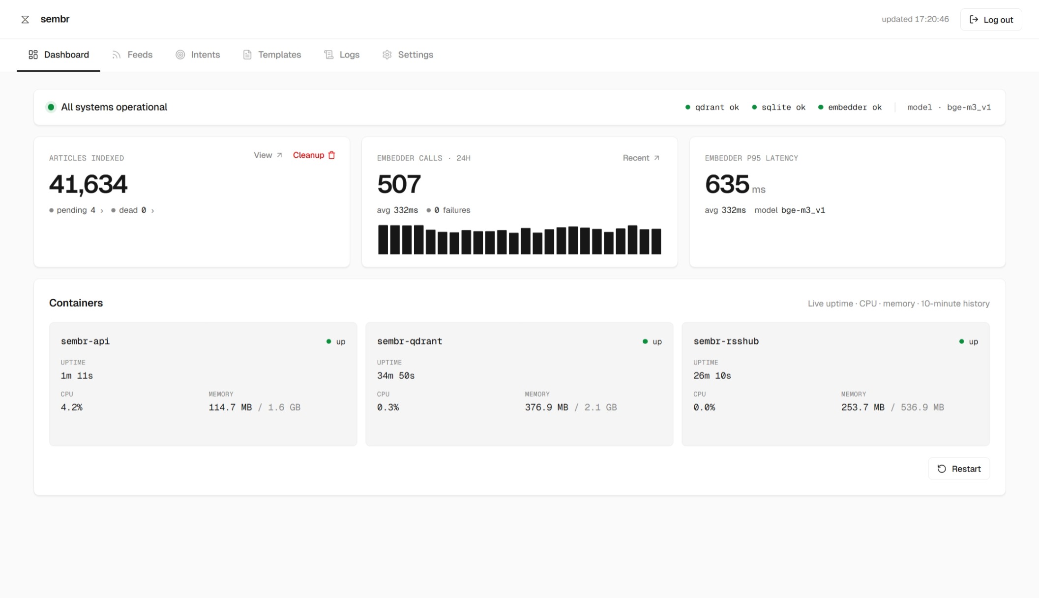
Task: Click the 253.7 MB memory value
Action: coord(863,407)
